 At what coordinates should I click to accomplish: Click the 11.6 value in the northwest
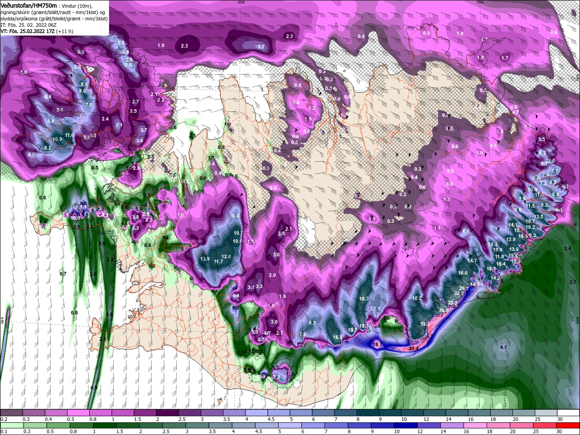coord(69,135)
